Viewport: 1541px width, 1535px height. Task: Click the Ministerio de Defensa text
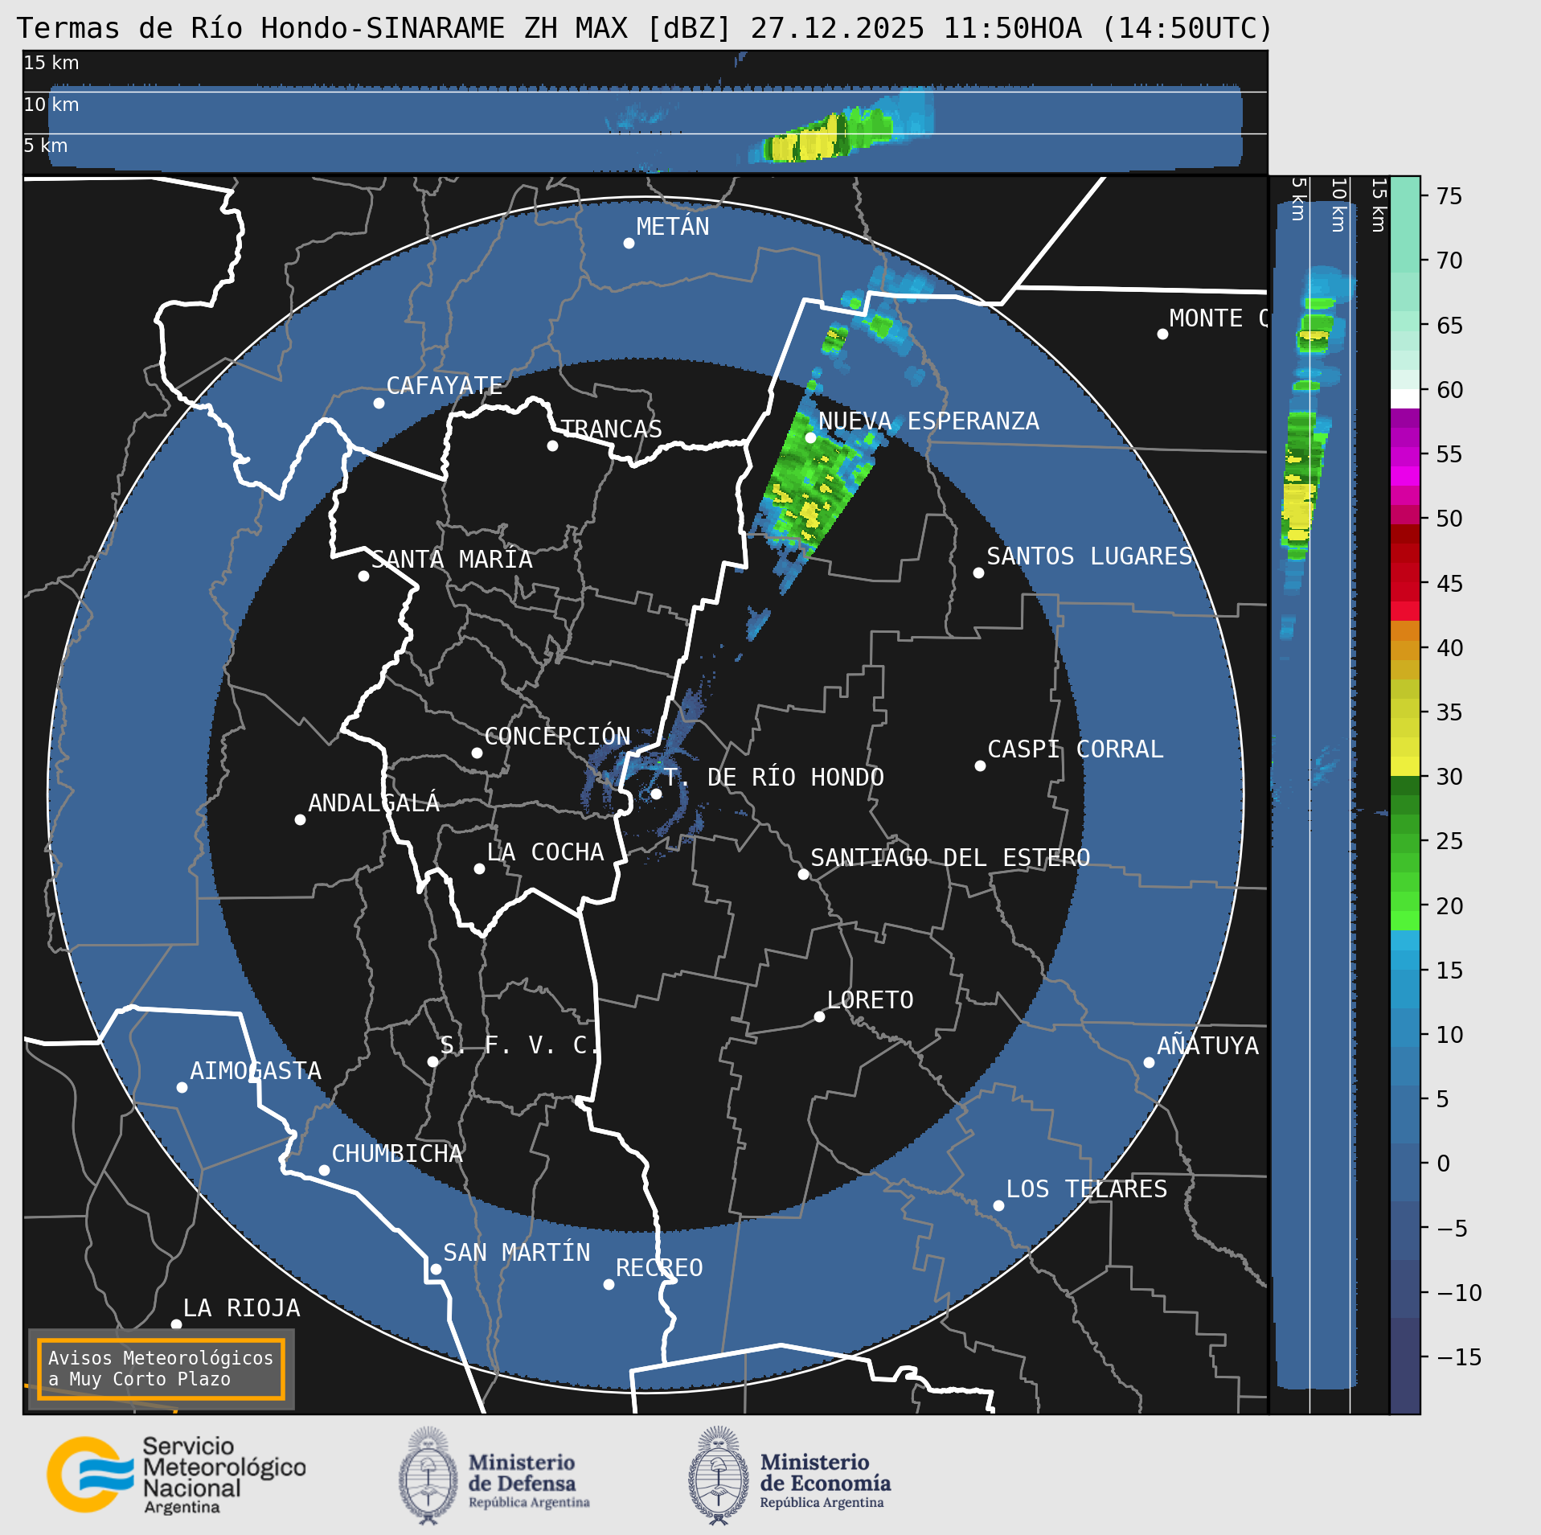pos(529,1480)
